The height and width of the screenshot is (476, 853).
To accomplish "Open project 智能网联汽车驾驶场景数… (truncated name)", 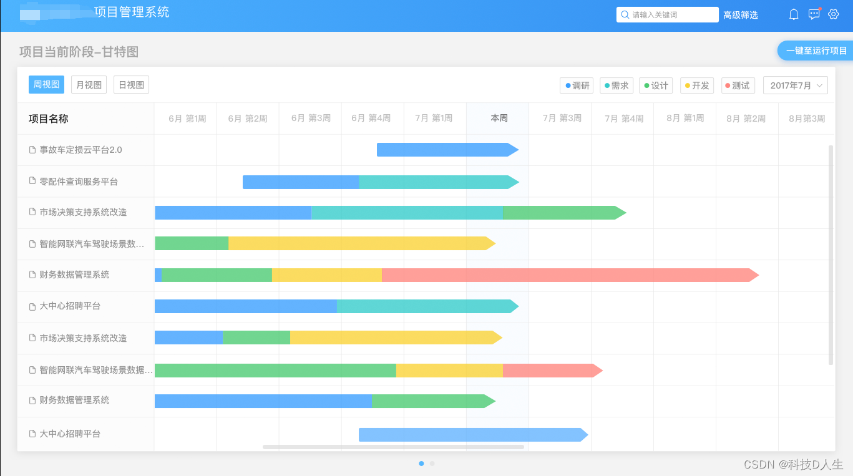I will tap(92, 244).
